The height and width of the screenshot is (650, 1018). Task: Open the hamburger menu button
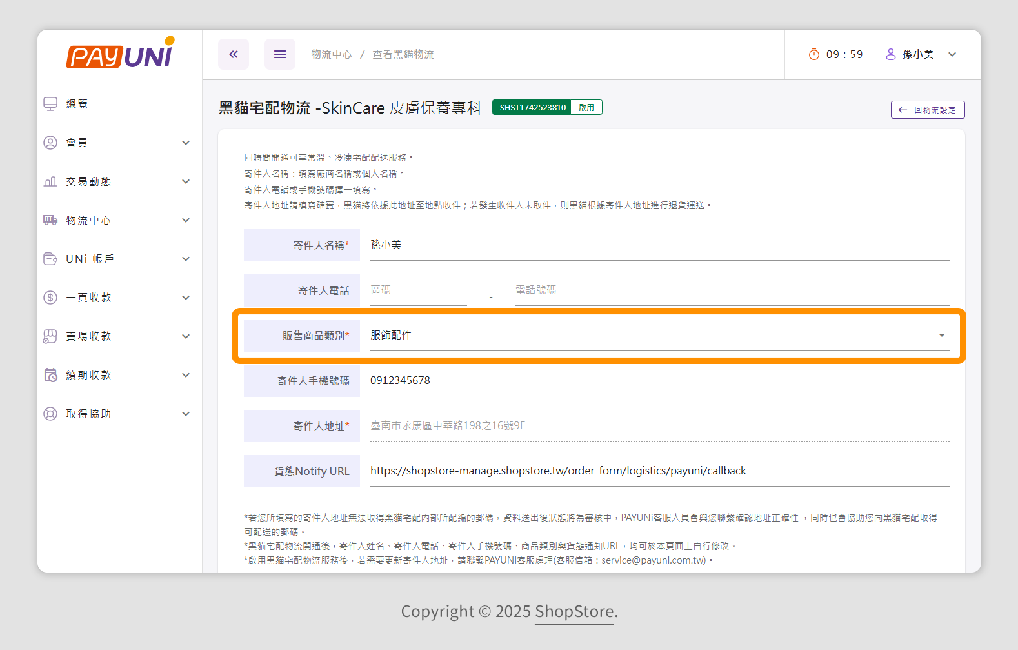pyautogui.click(x=280, y=54)
